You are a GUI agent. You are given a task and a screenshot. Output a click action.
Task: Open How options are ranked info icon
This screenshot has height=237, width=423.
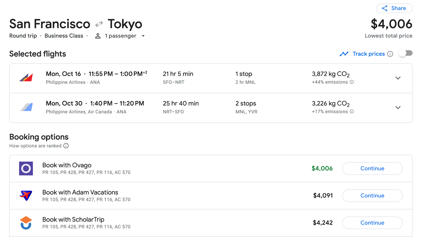pyautogui.click(x=66, y=146)
